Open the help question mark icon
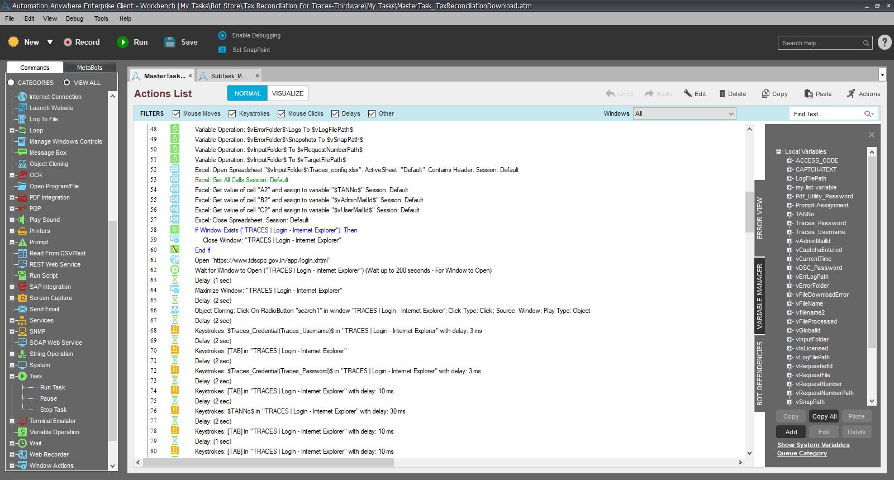 tap(885, 42)
